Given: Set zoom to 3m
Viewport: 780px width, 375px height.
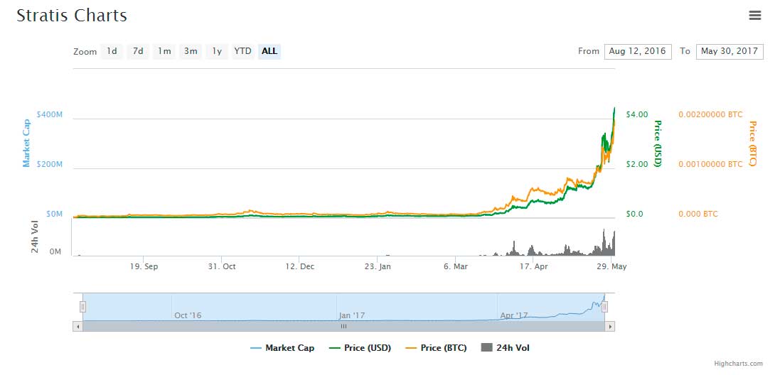Looking at the screenshot, I should [191, 51].
